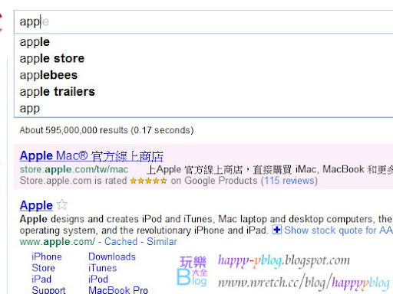Click the yellow star rating in the ad
The image size is (393, 294).
148,181
